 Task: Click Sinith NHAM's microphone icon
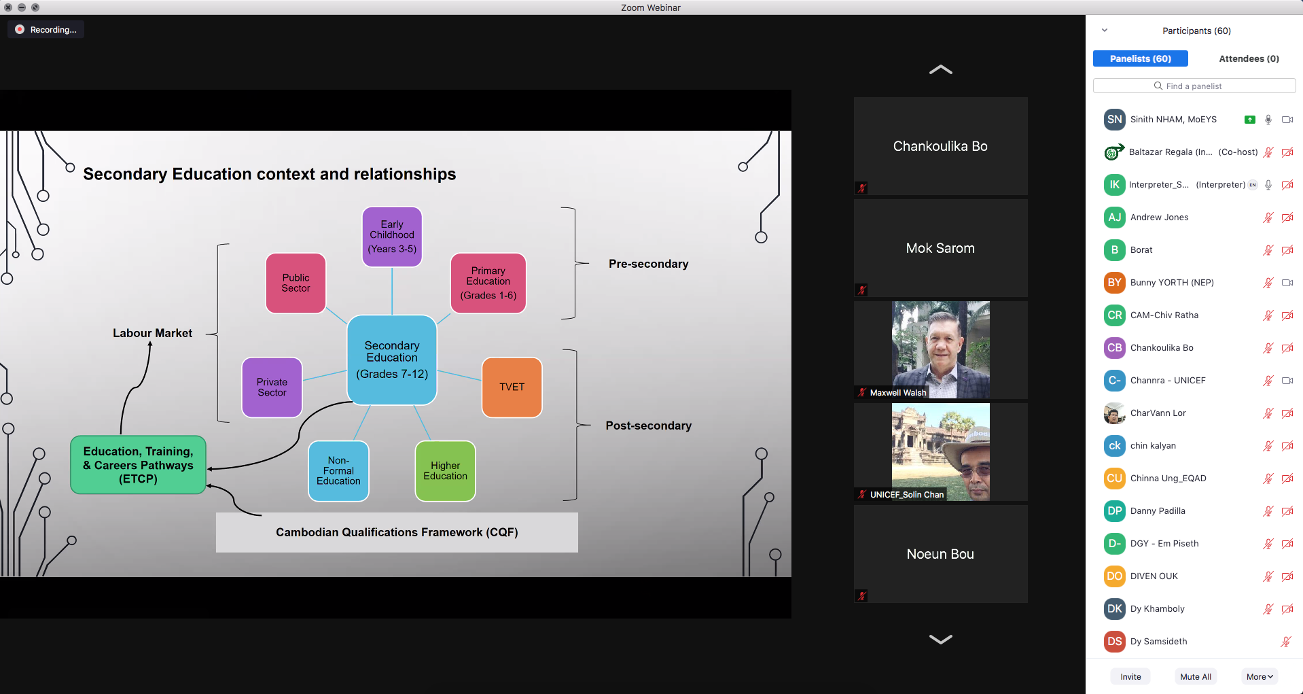[1268, 120]
